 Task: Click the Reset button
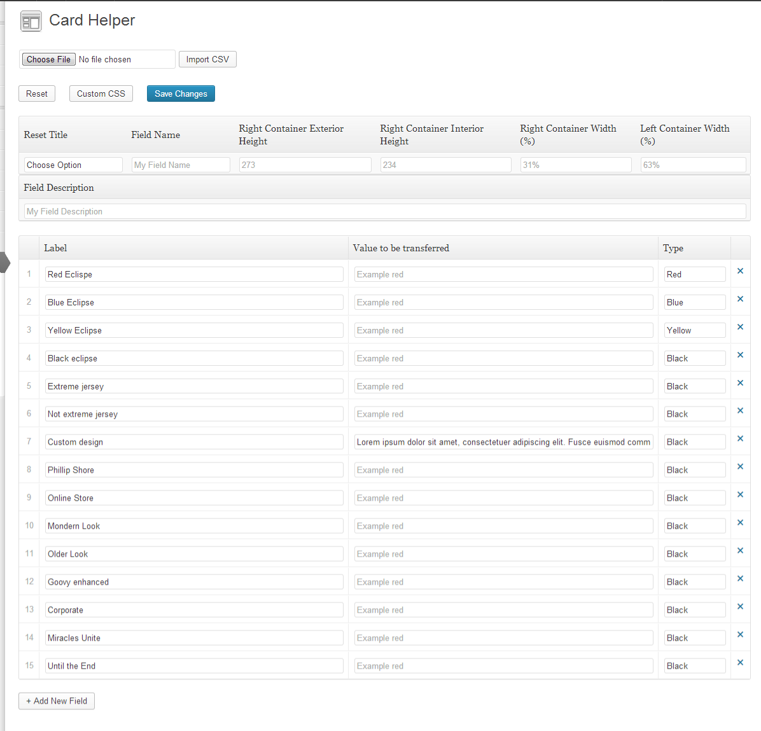click(x=37, y=94)
